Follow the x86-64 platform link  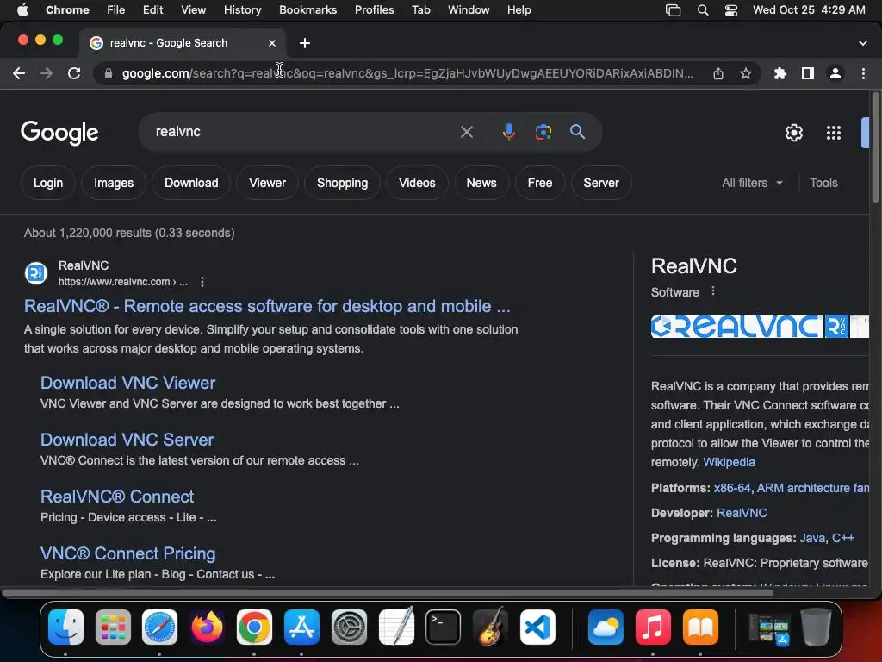tap(732, 488)
